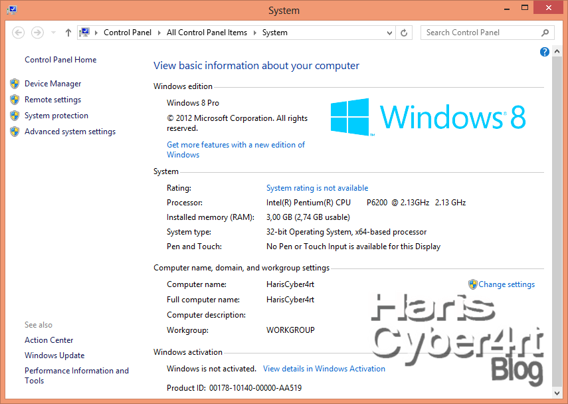Expand the arrow before Control Panel breadcrumb
Image resolution: width=568 pixels, height=404 pixels.
(x=96, y=33)
